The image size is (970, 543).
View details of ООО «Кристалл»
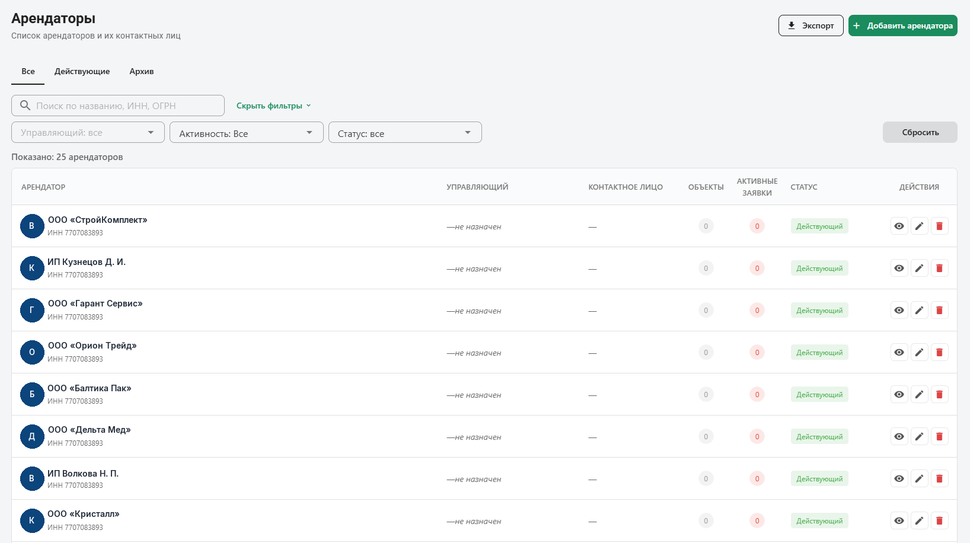(899, 520)
